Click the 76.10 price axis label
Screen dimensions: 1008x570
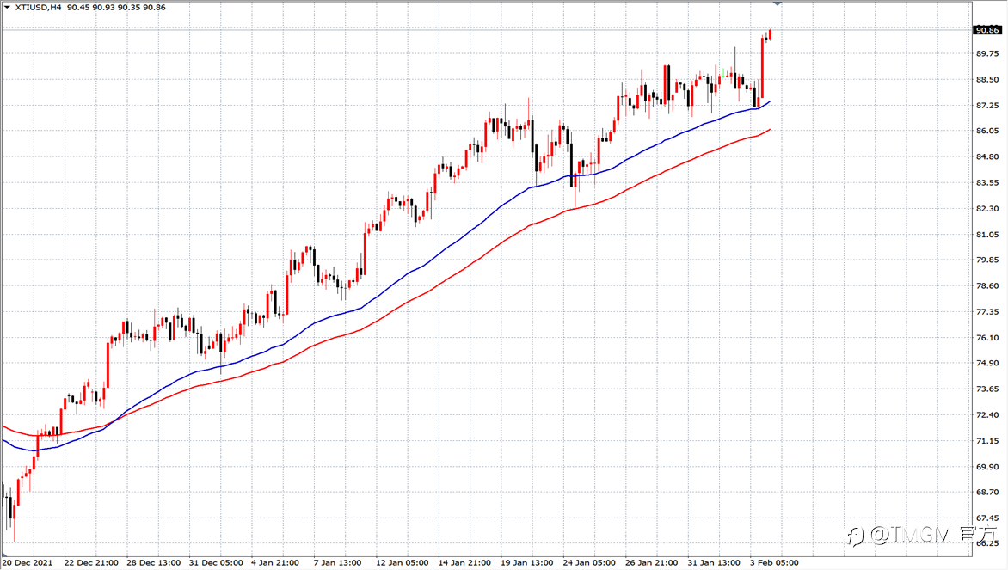[987, 338]
